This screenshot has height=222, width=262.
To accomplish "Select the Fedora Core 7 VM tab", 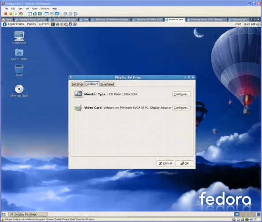I will (175, 19).
